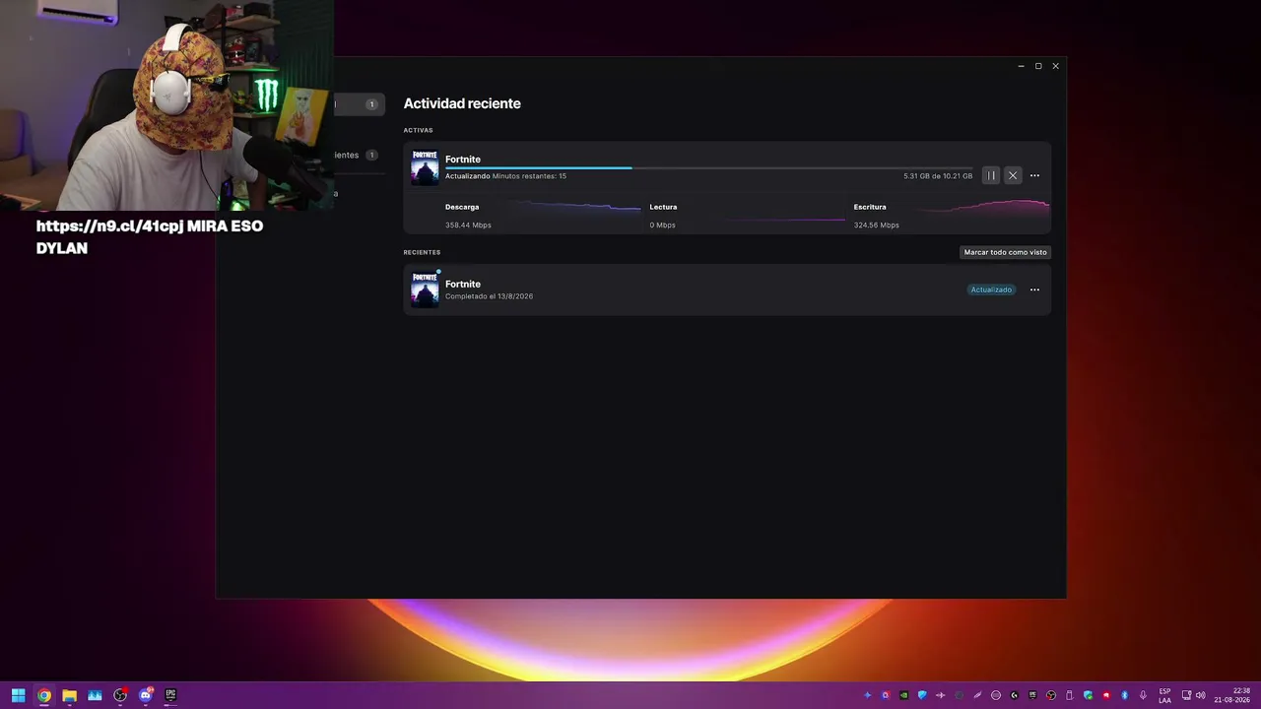Screen dimensions: 1261x709
Task: Click the Descarga label
Action: [462, 207]
